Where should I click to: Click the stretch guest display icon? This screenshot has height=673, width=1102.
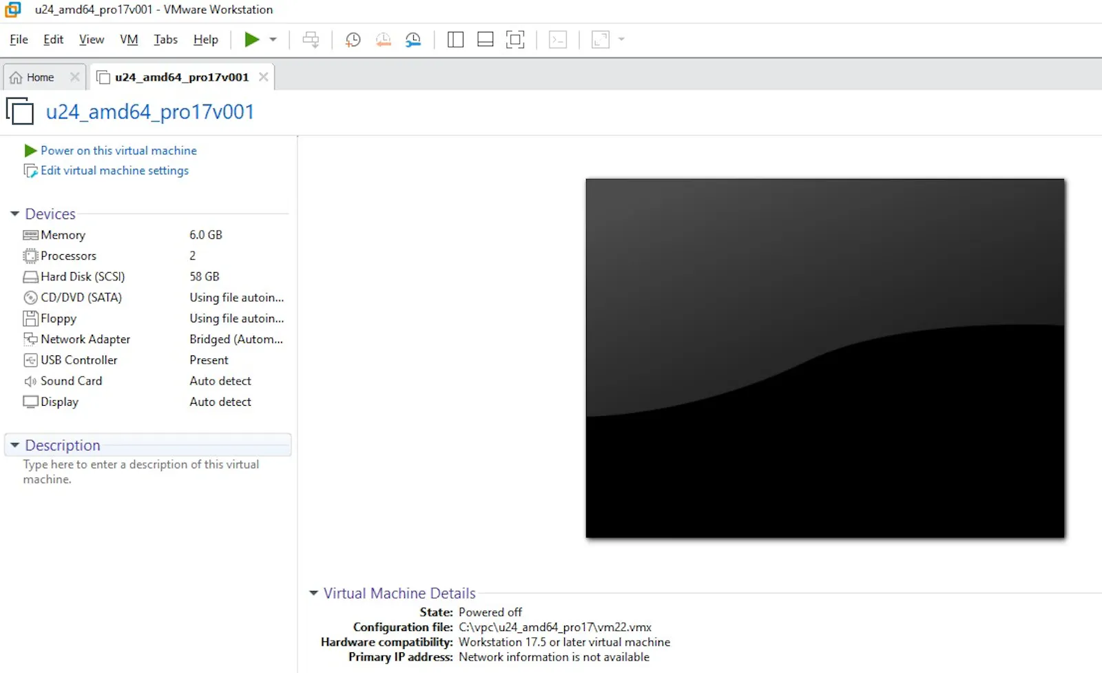click(x=601, y=40)
